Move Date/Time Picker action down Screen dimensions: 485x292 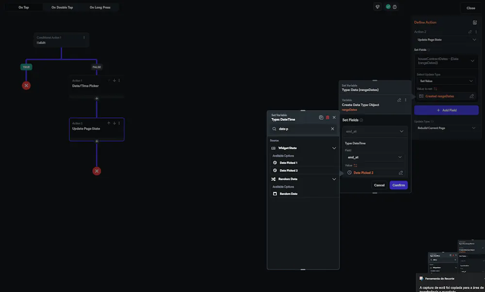(114, 81)
